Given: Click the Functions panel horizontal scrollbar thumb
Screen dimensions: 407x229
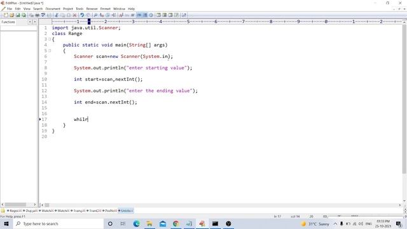Looking at the screenshot, I should point(15,205).
